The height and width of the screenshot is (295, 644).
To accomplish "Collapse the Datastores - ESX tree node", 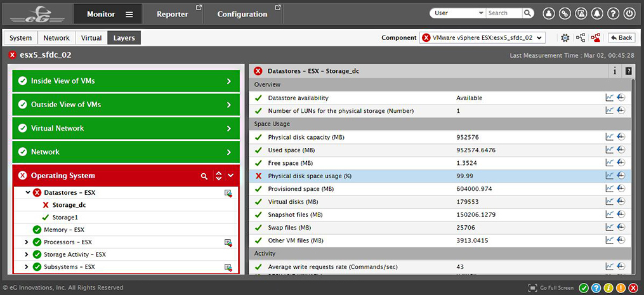I will (27, 192).
